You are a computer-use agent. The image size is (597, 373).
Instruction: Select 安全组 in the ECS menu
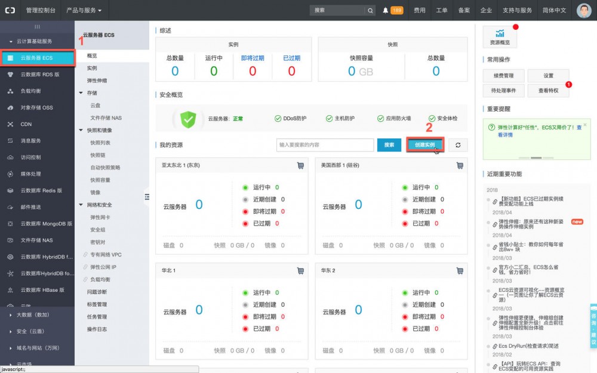tap(97, 230)
